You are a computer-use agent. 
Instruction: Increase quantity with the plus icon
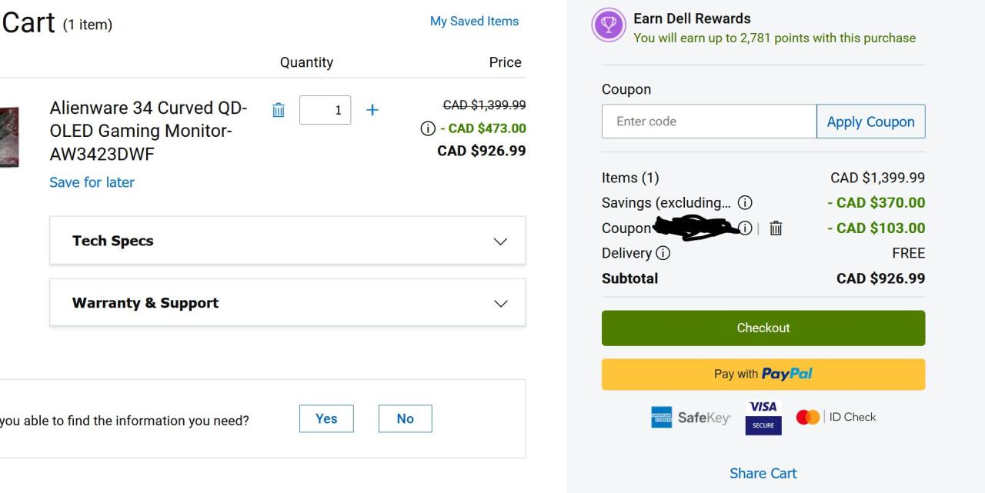pos(372,110)
